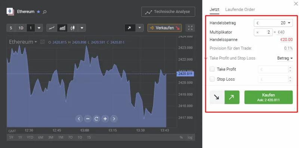The height and width of the screenshot is (148, 299).
Task: Decrease Stop Loss with stepper down arrow
Action: [x=290, y=81]
